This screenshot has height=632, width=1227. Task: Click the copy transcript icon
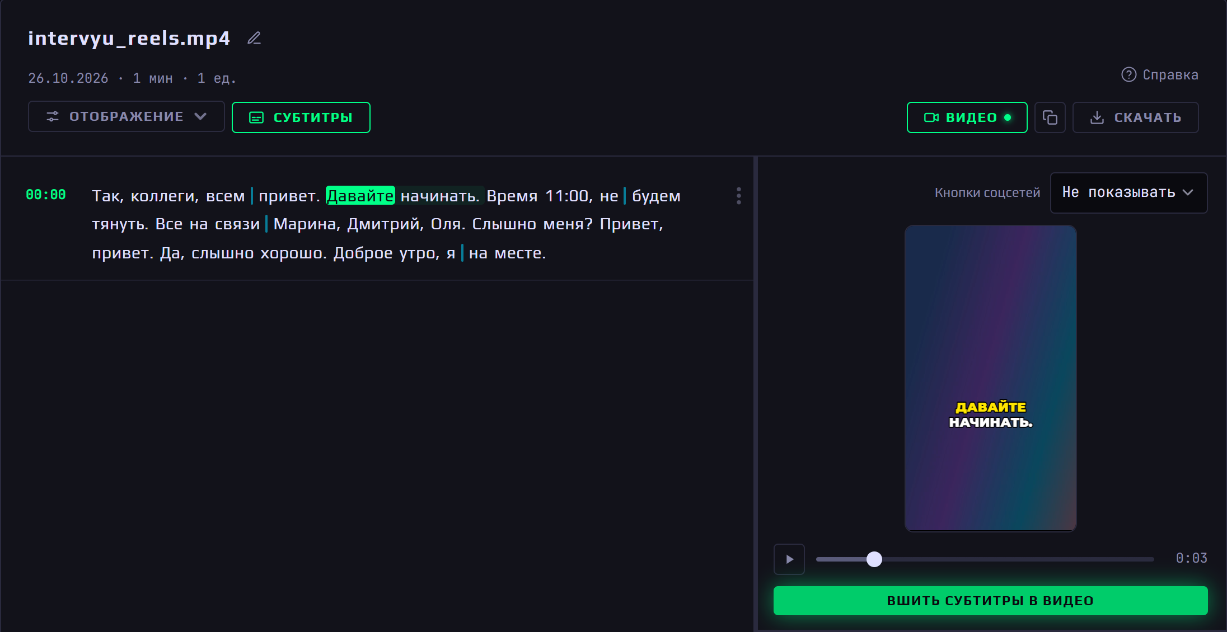coord(1050,117)
